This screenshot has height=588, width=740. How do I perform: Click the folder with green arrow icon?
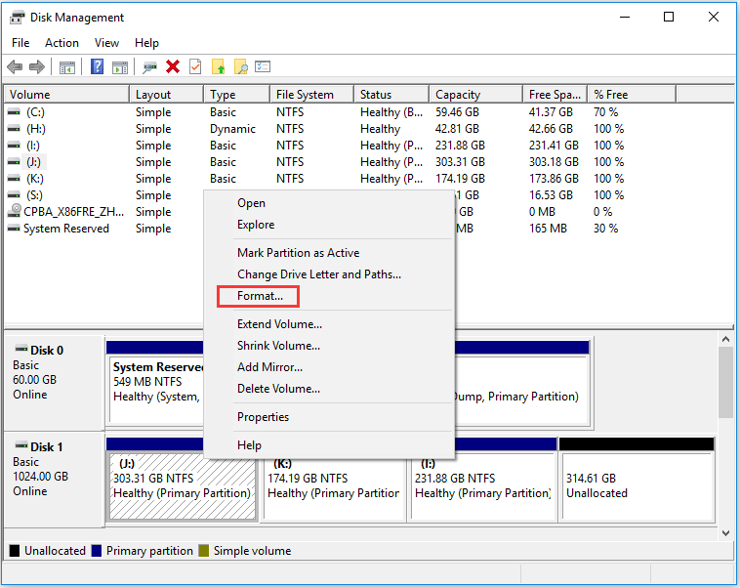coord(218,66)
